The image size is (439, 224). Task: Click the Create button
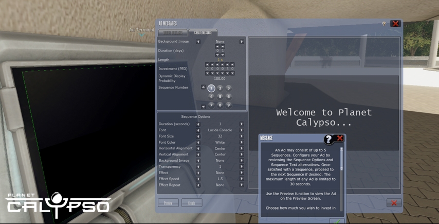coord(192,203)
